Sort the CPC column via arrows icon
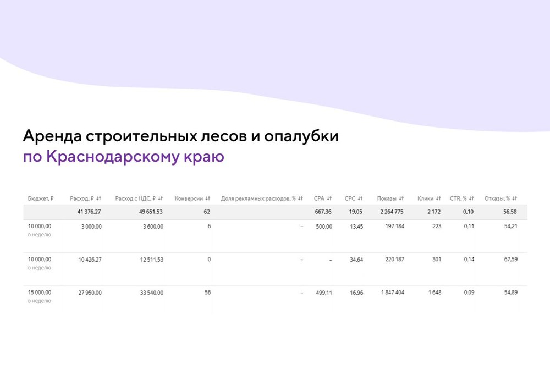Image resolution: width=550 pixels, height=386 pixels. (x=360, y=198)
